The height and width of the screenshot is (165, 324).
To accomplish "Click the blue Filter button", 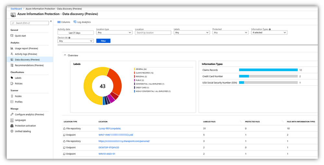I will pos(103,41).
